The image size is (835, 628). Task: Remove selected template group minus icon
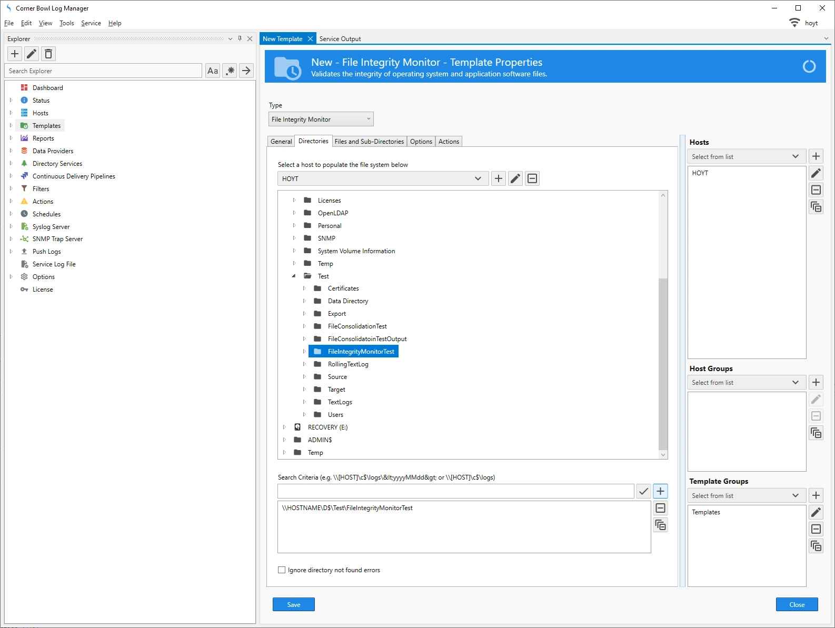coord(816,529)
